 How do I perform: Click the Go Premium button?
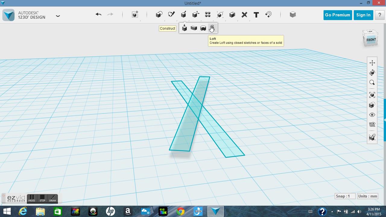337,15
